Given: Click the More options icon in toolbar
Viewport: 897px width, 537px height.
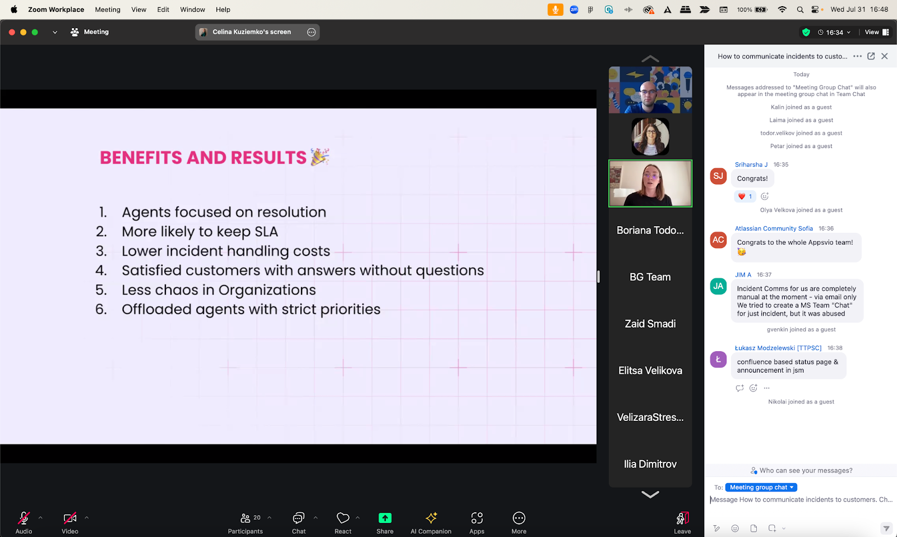Looking at the screenshot, I should (518, 517).
